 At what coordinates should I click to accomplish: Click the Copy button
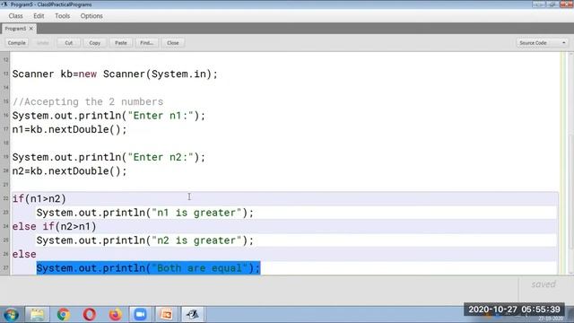click(94, 43)
